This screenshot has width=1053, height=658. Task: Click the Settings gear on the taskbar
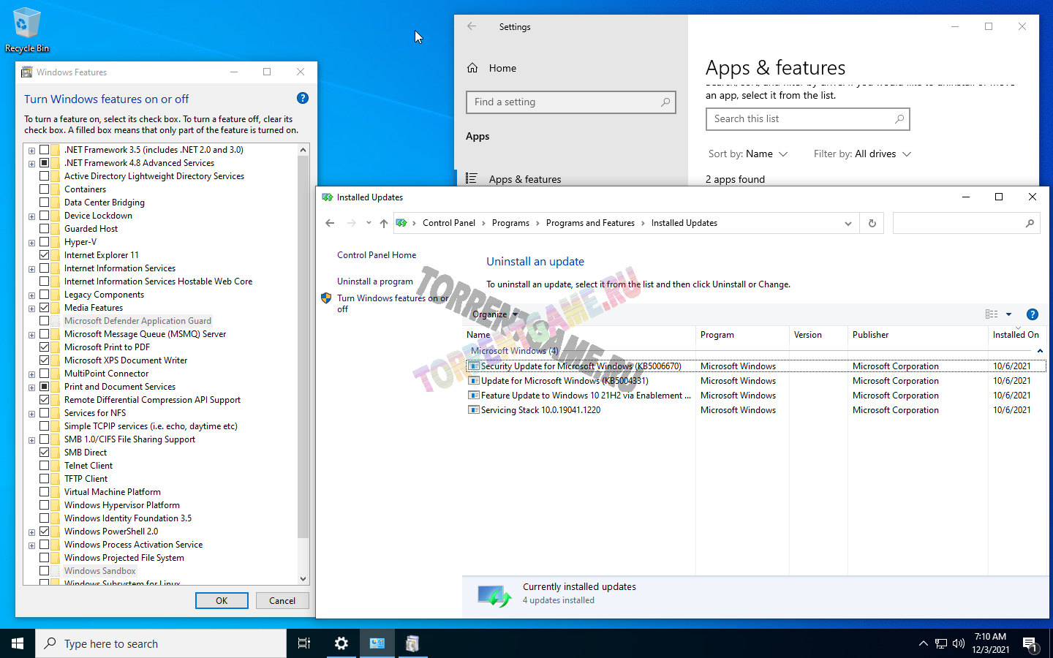[x=341, y=643]
